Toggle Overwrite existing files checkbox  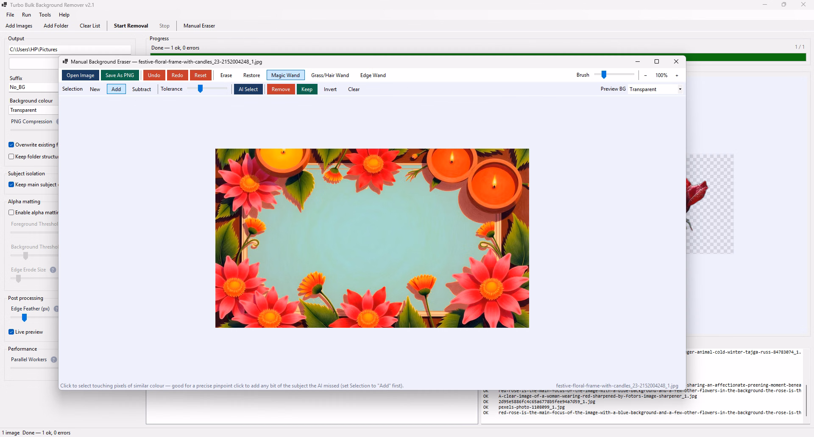[x=11, y=145]
